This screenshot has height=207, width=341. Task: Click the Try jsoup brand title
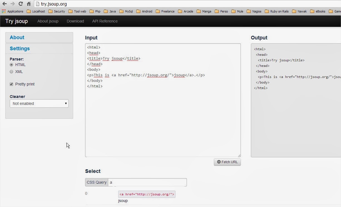16,21
